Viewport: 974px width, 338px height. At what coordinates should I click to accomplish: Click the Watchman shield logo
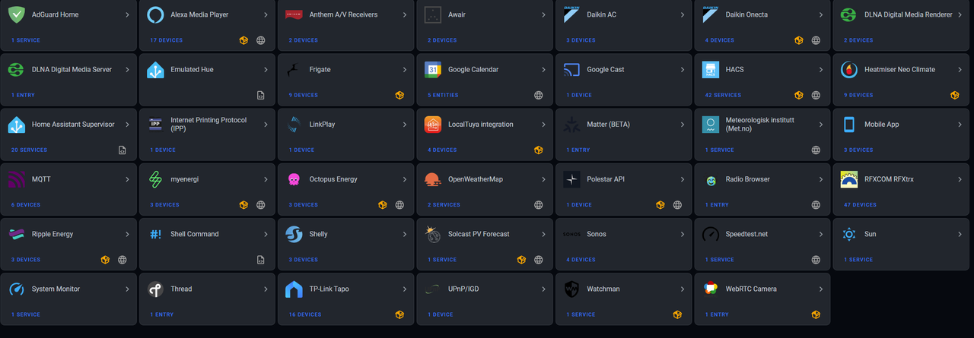pyautogui.click(x=571, y=289)
